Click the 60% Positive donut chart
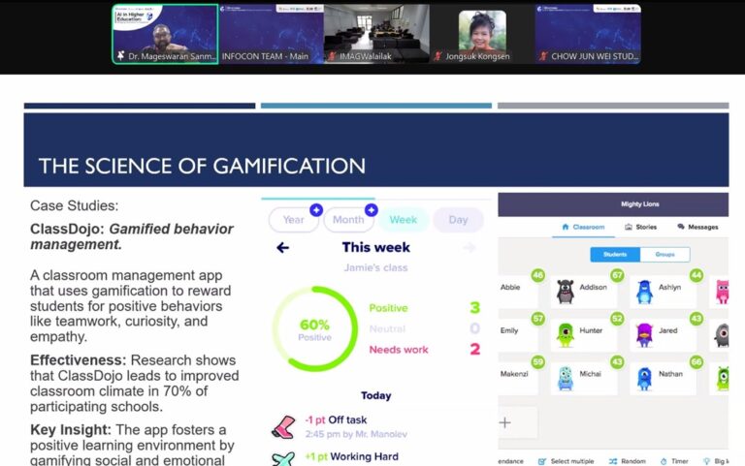 [314, 328]
